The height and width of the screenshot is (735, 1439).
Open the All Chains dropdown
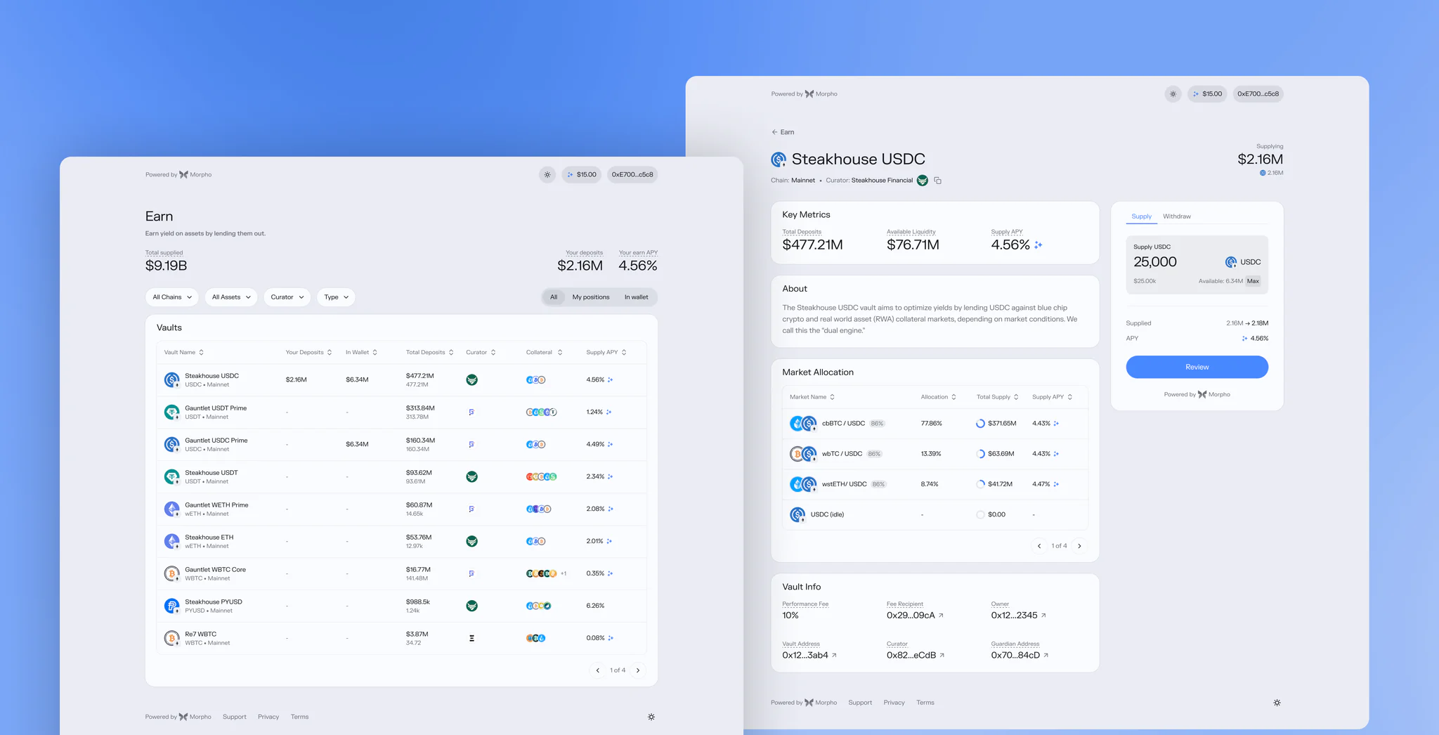coord(172,297)
